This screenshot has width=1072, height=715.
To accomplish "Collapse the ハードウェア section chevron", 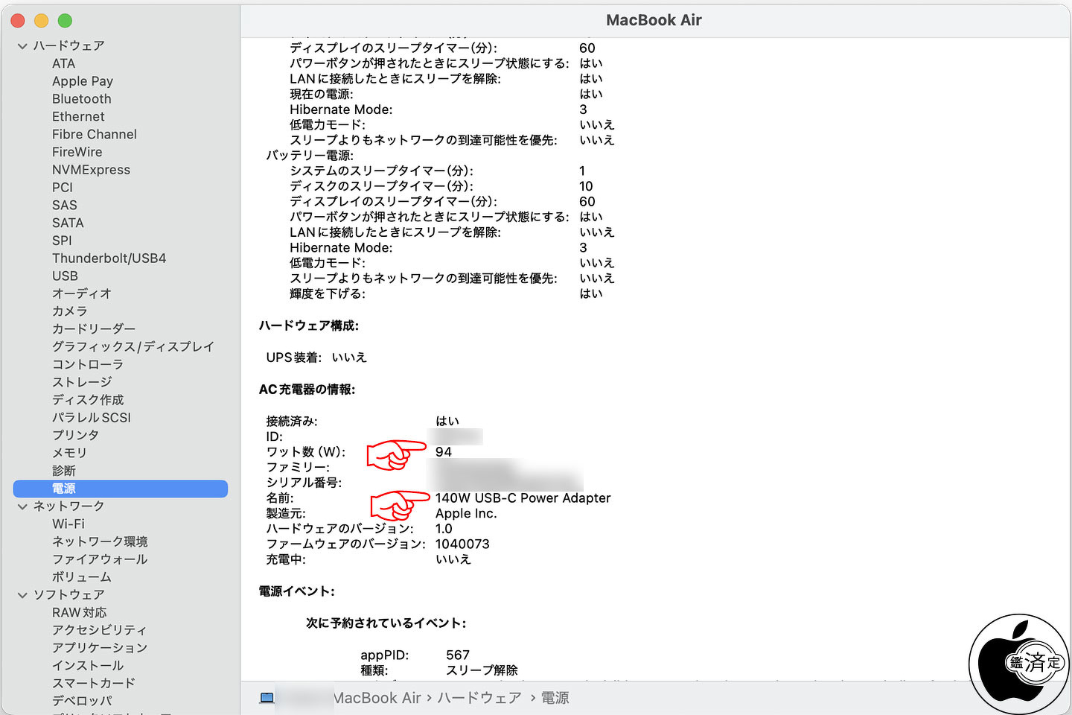I will click(22, 46).
